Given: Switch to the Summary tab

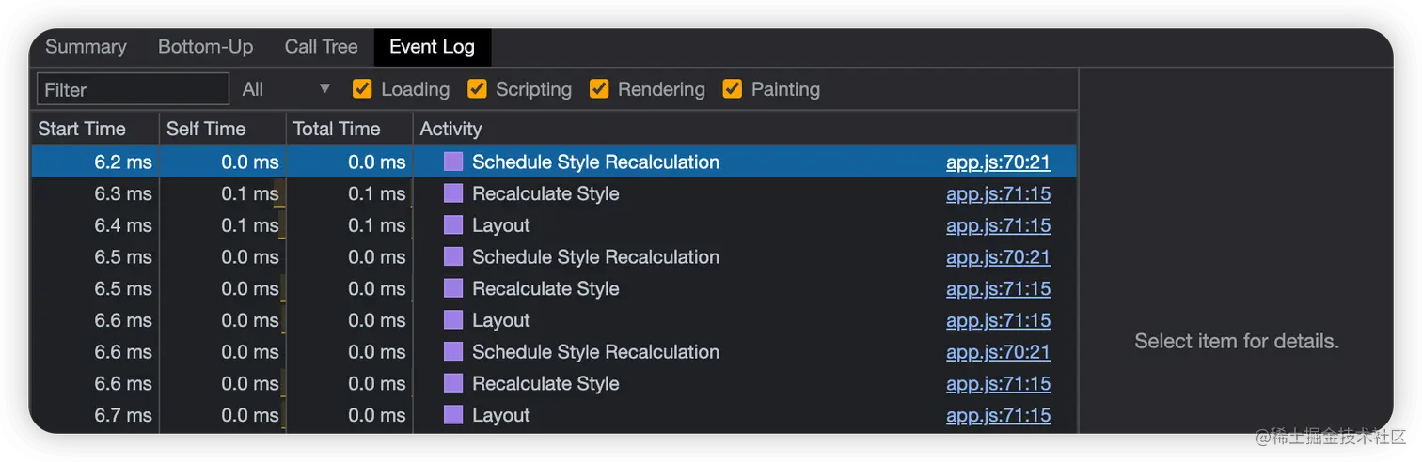Looking at the screenshot, I should 86,47.
